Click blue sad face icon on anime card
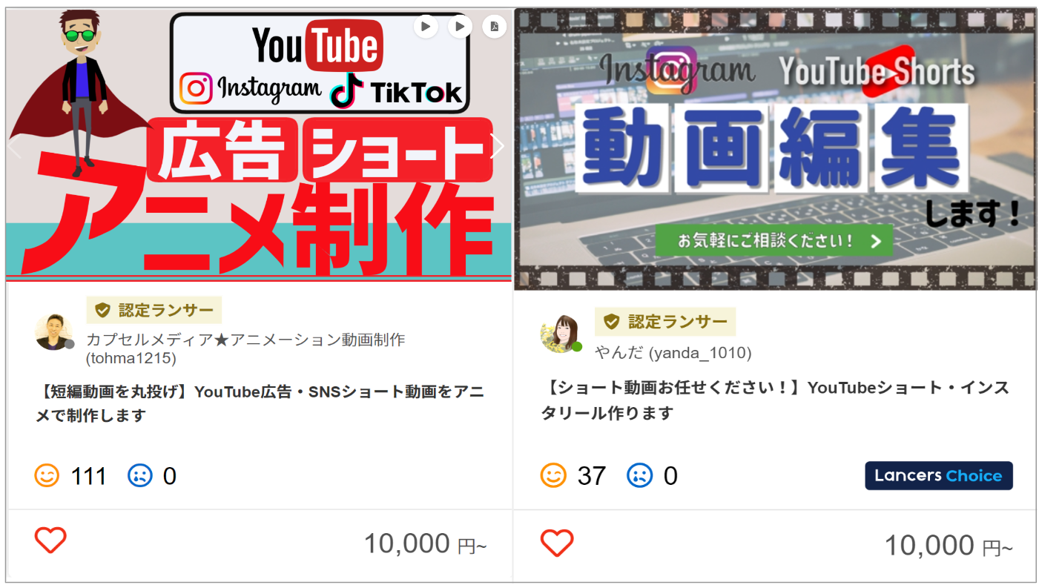 pos(140,475)
